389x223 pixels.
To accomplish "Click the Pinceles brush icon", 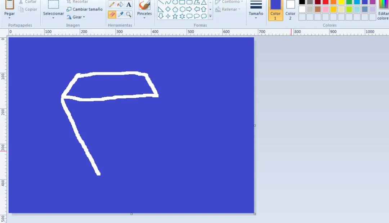I will [144, 5].
